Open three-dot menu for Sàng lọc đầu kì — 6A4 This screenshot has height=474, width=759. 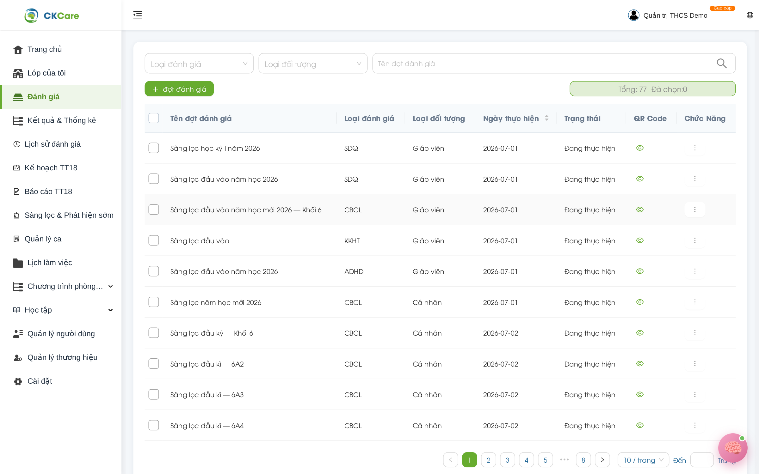695,425
